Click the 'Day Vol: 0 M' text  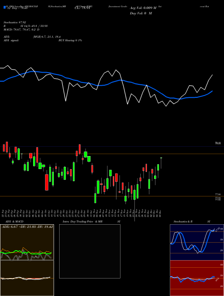(x=141, y=13)
